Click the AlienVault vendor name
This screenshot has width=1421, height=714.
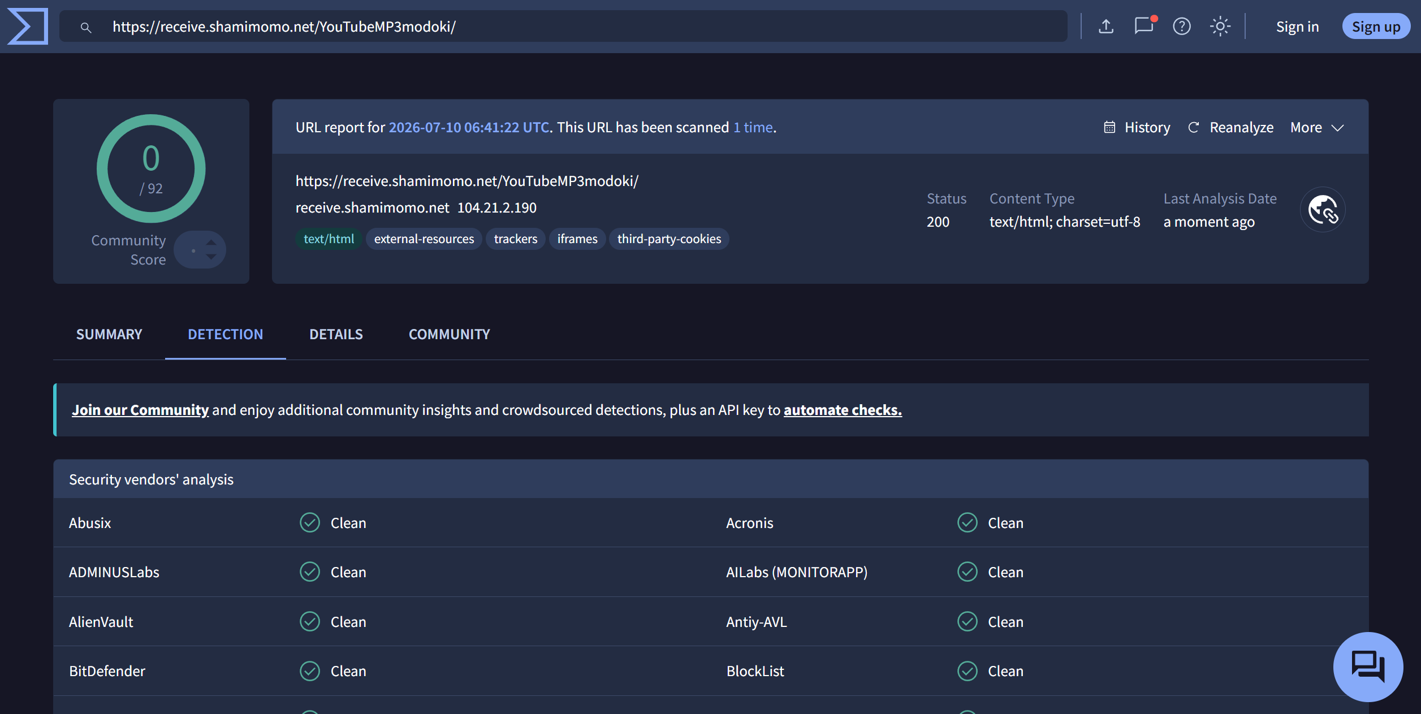(101, 622)
